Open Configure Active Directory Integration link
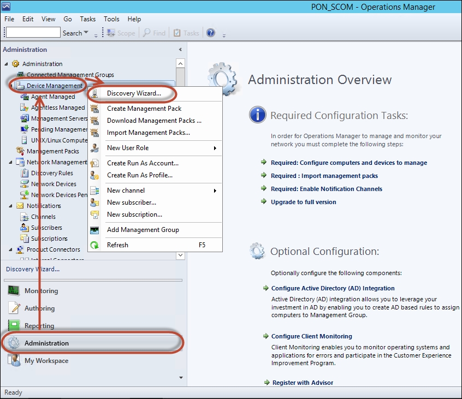 (x=333, y=288)
